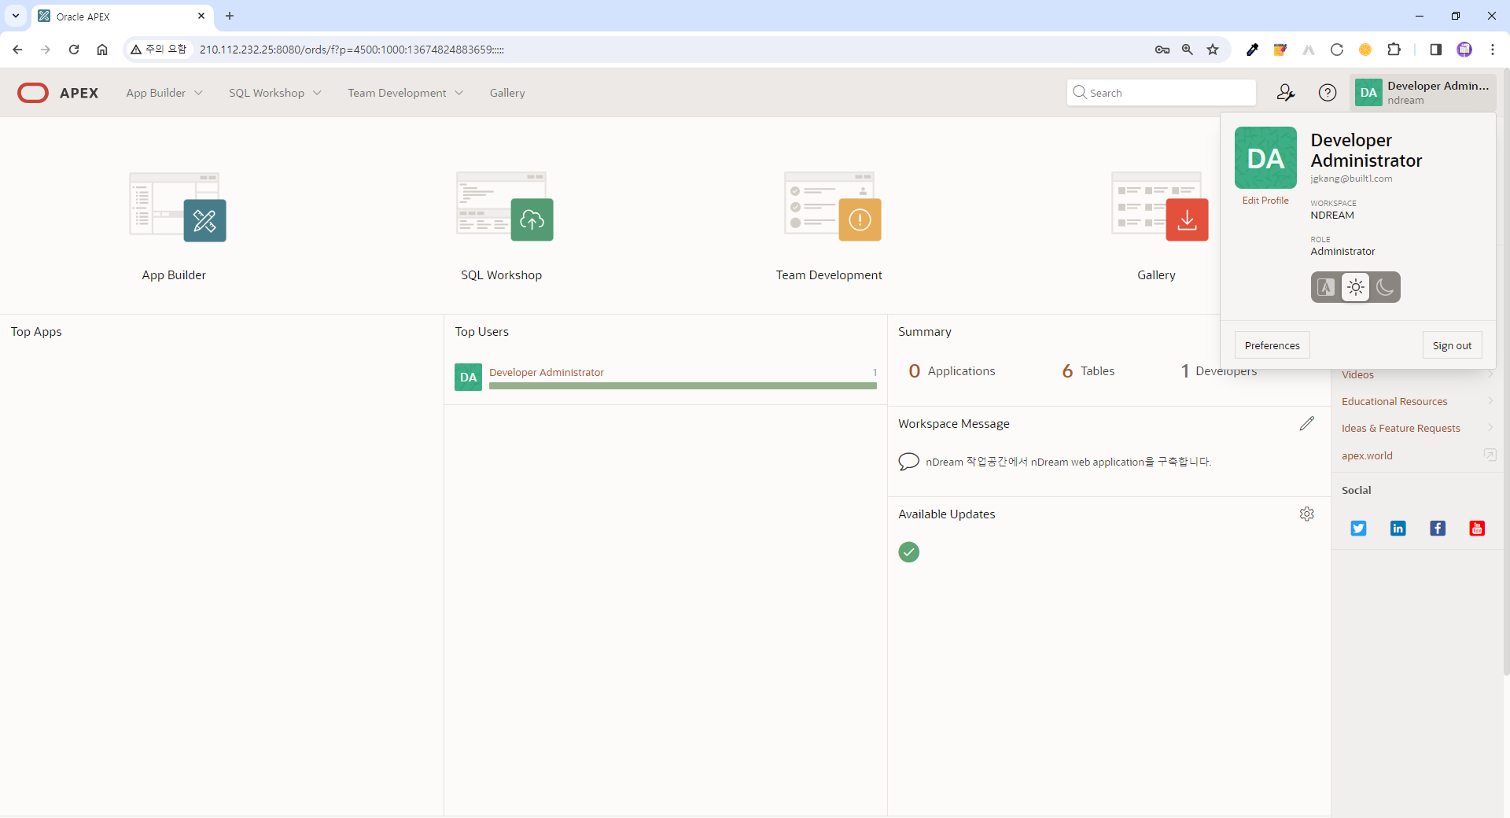This screenshot has width=1510, height=818.
Task: Open the Developer Admin account menu
Action: click(x=1423, y=93)
